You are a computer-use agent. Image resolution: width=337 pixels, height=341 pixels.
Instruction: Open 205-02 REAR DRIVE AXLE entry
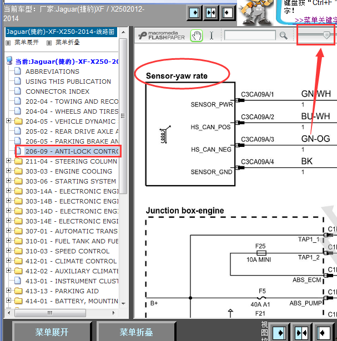pos(72,131)
